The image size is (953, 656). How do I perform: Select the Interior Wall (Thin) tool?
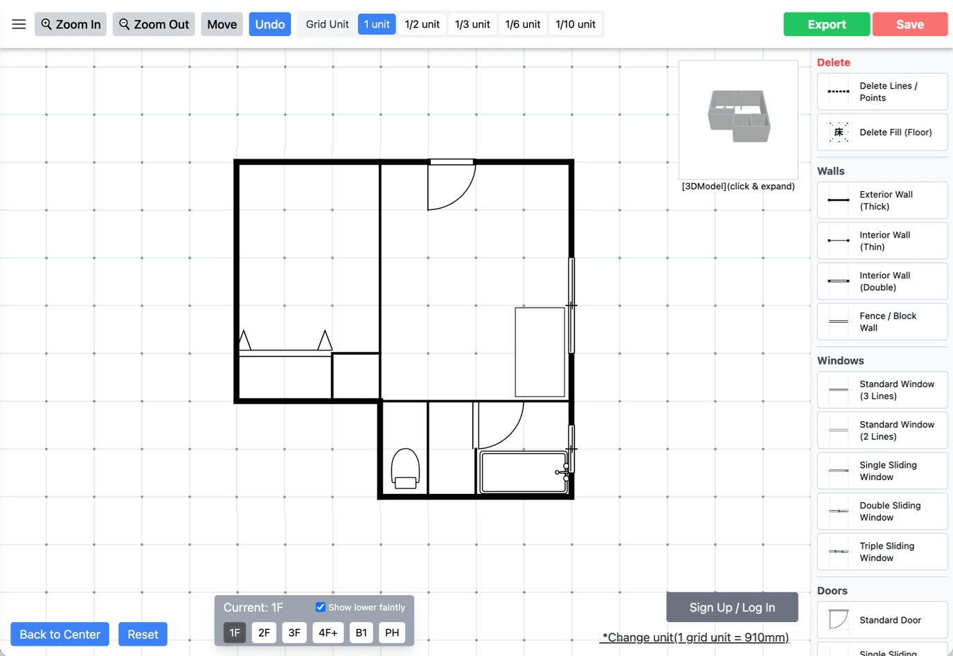(x=882, y=240)
